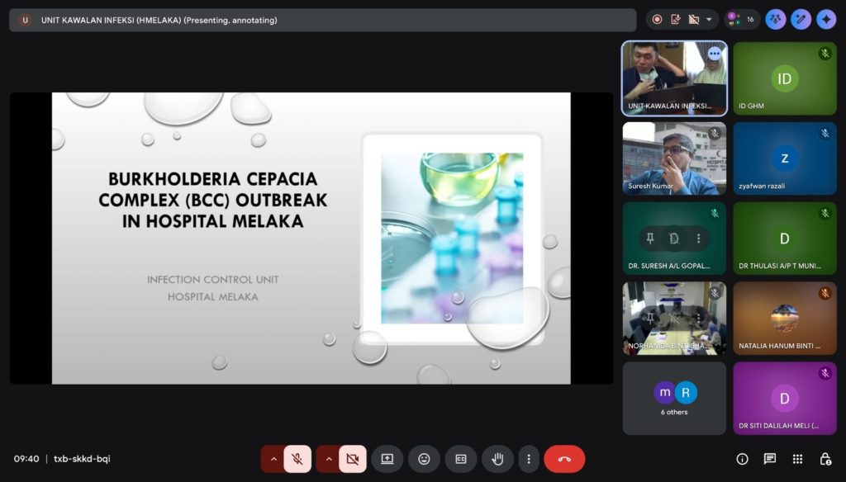Screen dimensions: 846x482
Task: Open the Gemini sparkle icon
Action: pyautogui.click(x=826, y=19)
